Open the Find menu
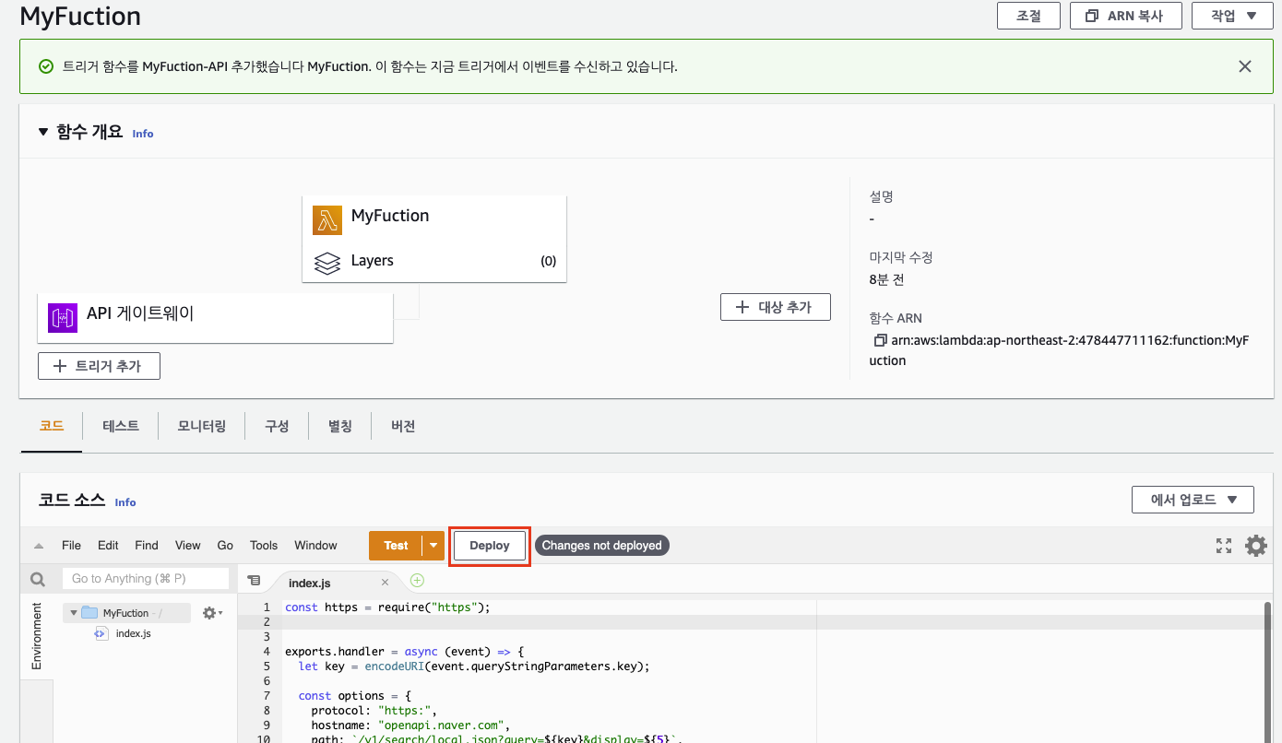Viewport: 1282px width, 743px height. pos(147,546)
